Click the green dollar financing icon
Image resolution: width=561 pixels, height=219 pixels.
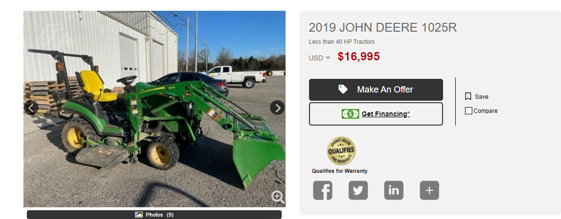pyautogui.click(x=350, y=114)
